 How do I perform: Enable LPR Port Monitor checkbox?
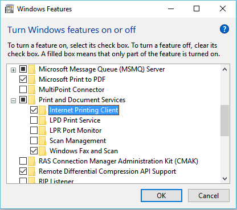34,131
